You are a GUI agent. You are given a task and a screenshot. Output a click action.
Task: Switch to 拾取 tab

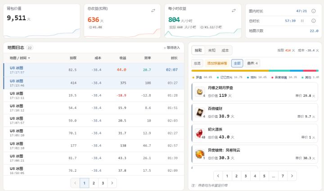pyautogui.click(x=198, y=50)
